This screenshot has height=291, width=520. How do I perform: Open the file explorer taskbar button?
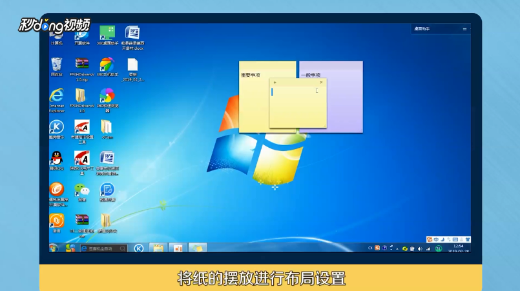pyautogui.click(x=158, y=248)
